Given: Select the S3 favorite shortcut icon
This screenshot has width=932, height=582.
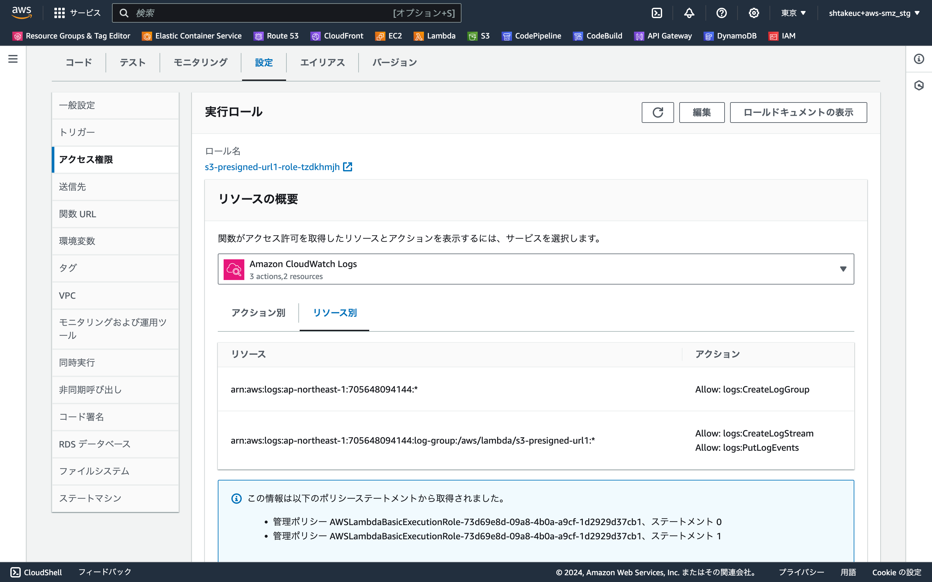Looking at the screenshot, I should click(473, 36).
